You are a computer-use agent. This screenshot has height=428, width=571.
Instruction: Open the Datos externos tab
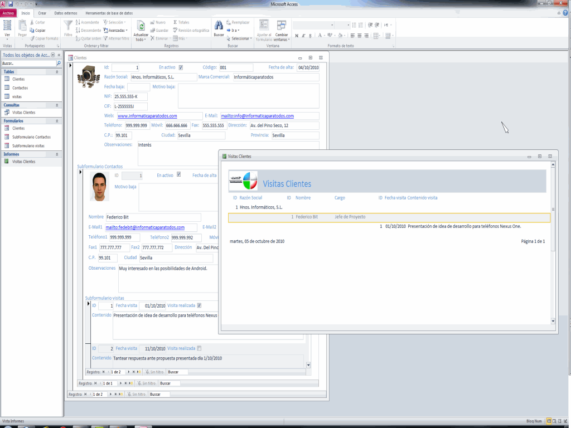click(66, 12)
